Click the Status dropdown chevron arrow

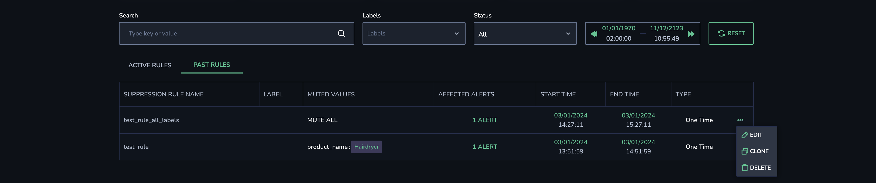(568, 34)
